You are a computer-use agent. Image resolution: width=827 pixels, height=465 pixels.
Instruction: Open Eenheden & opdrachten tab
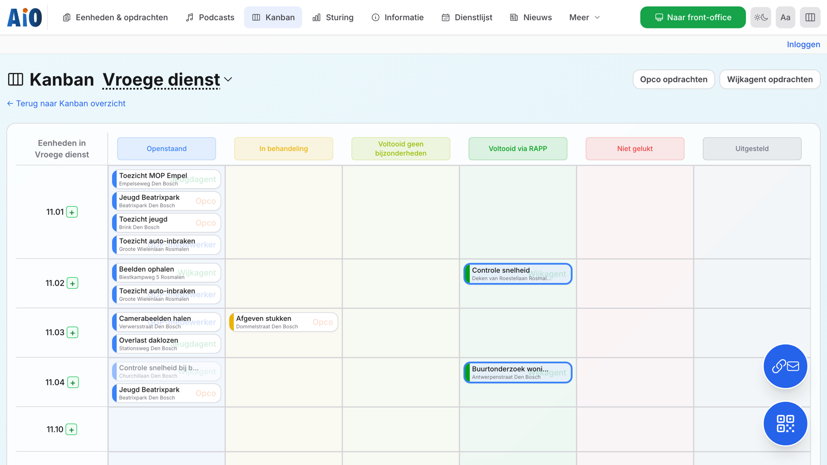click(x=115, y=18)
